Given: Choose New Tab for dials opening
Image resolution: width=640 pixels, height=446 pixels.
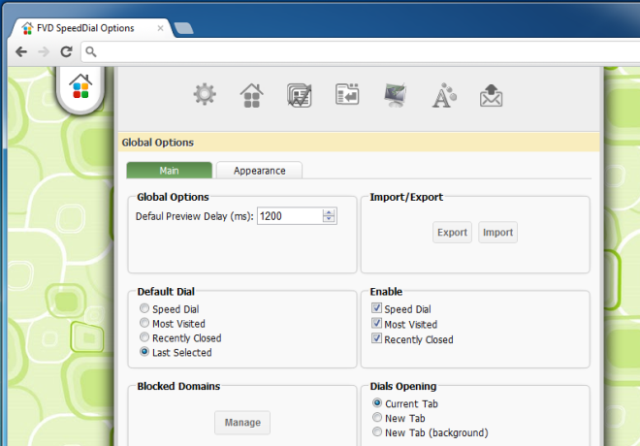Looking at the screenshot, I should pyautogui.click(x=377, y=418).
